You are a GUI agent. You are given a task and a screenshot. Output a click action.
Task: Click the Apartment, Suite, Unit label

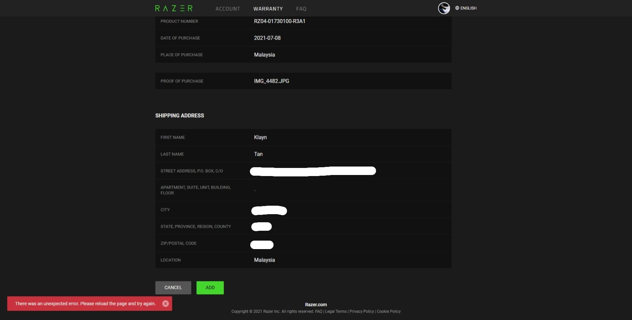[x=195, y=190]
